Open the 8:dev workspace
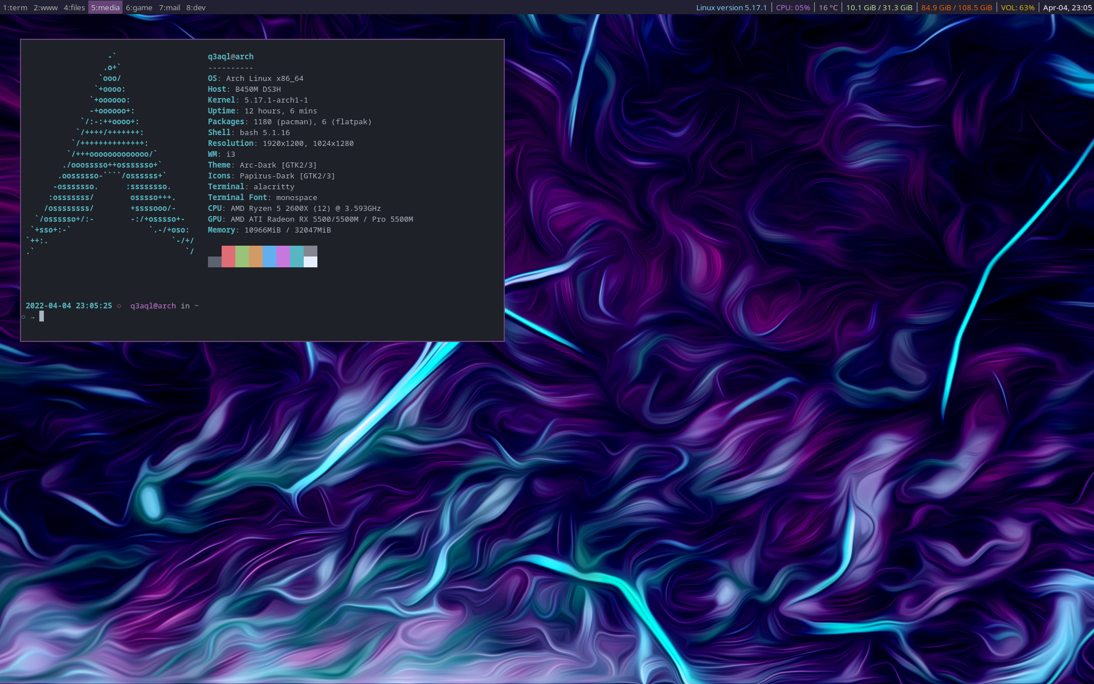 click(196, 7)
